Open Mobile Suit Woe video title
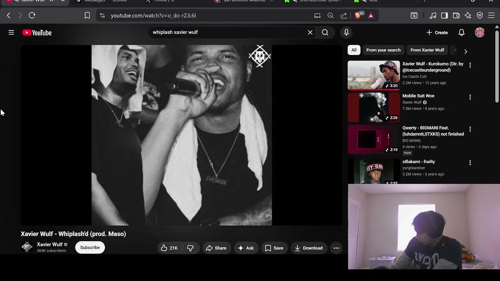The width and height of the screenshot is (500, 281). pos(418,96)
